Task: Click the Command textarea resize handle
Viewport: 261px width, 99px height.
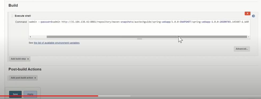Action: (140, 39)
